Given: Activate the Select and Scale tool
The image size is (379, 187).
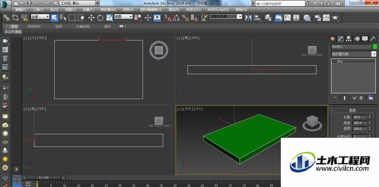Looking at the screenshot, I should tap(110, 18).
